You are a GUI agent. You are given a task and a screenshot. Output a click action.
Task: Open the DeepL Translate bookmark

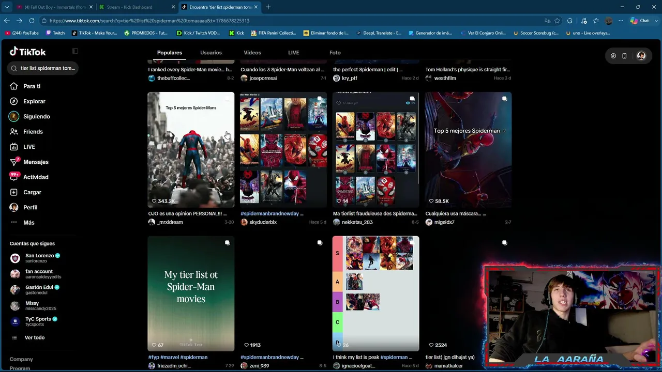coord(379,33)
